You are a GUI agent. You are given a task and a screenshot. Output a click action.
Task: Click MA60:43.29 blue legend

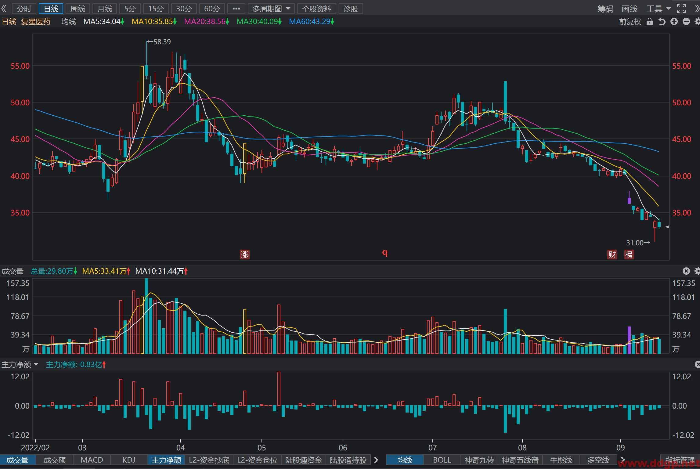click(312, 22)
